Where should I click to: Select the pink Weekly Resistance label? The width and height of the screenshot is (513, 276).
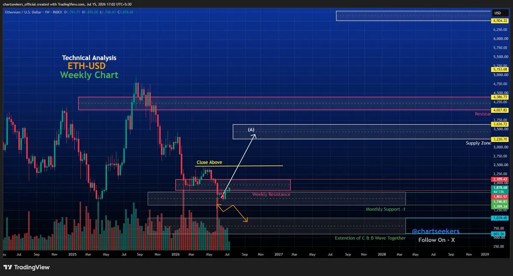271,194
